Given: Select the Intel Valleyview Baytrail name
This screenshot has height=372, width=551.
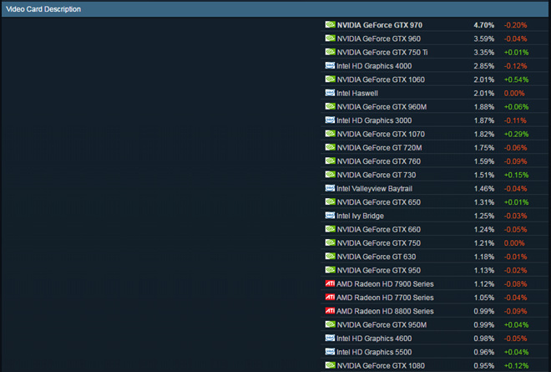Looking at the screenshot, I should (374, 189).
